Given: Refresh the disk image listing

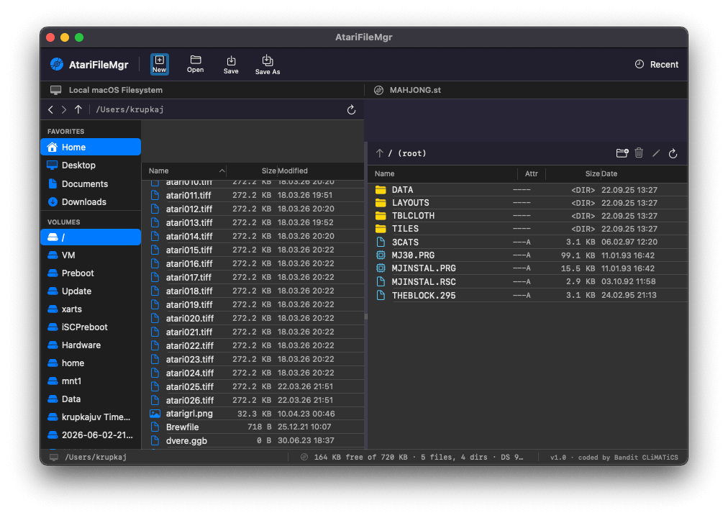Looking at the screenshot, I should coord(673,153).
